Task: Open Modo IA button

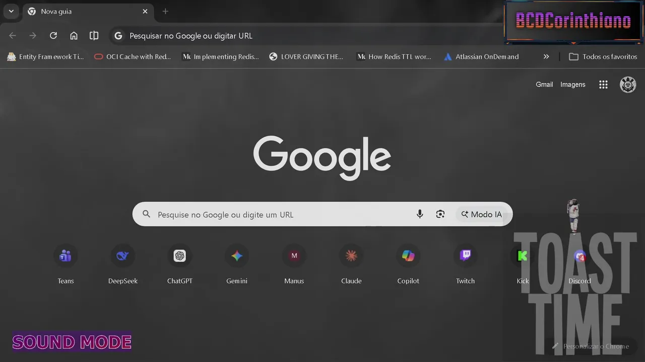Action: tap(482, 214)
